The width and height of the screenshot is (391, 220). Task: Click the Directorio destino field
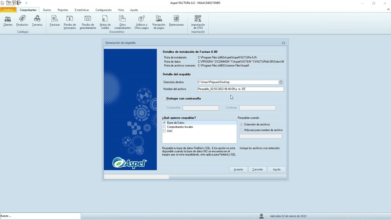pyautogui.click(x=238, y=82)
